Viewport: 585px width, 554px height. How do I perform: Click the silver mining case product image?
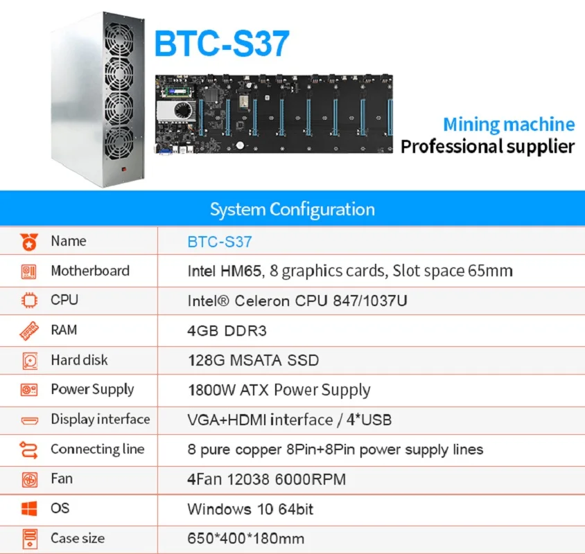98,99
